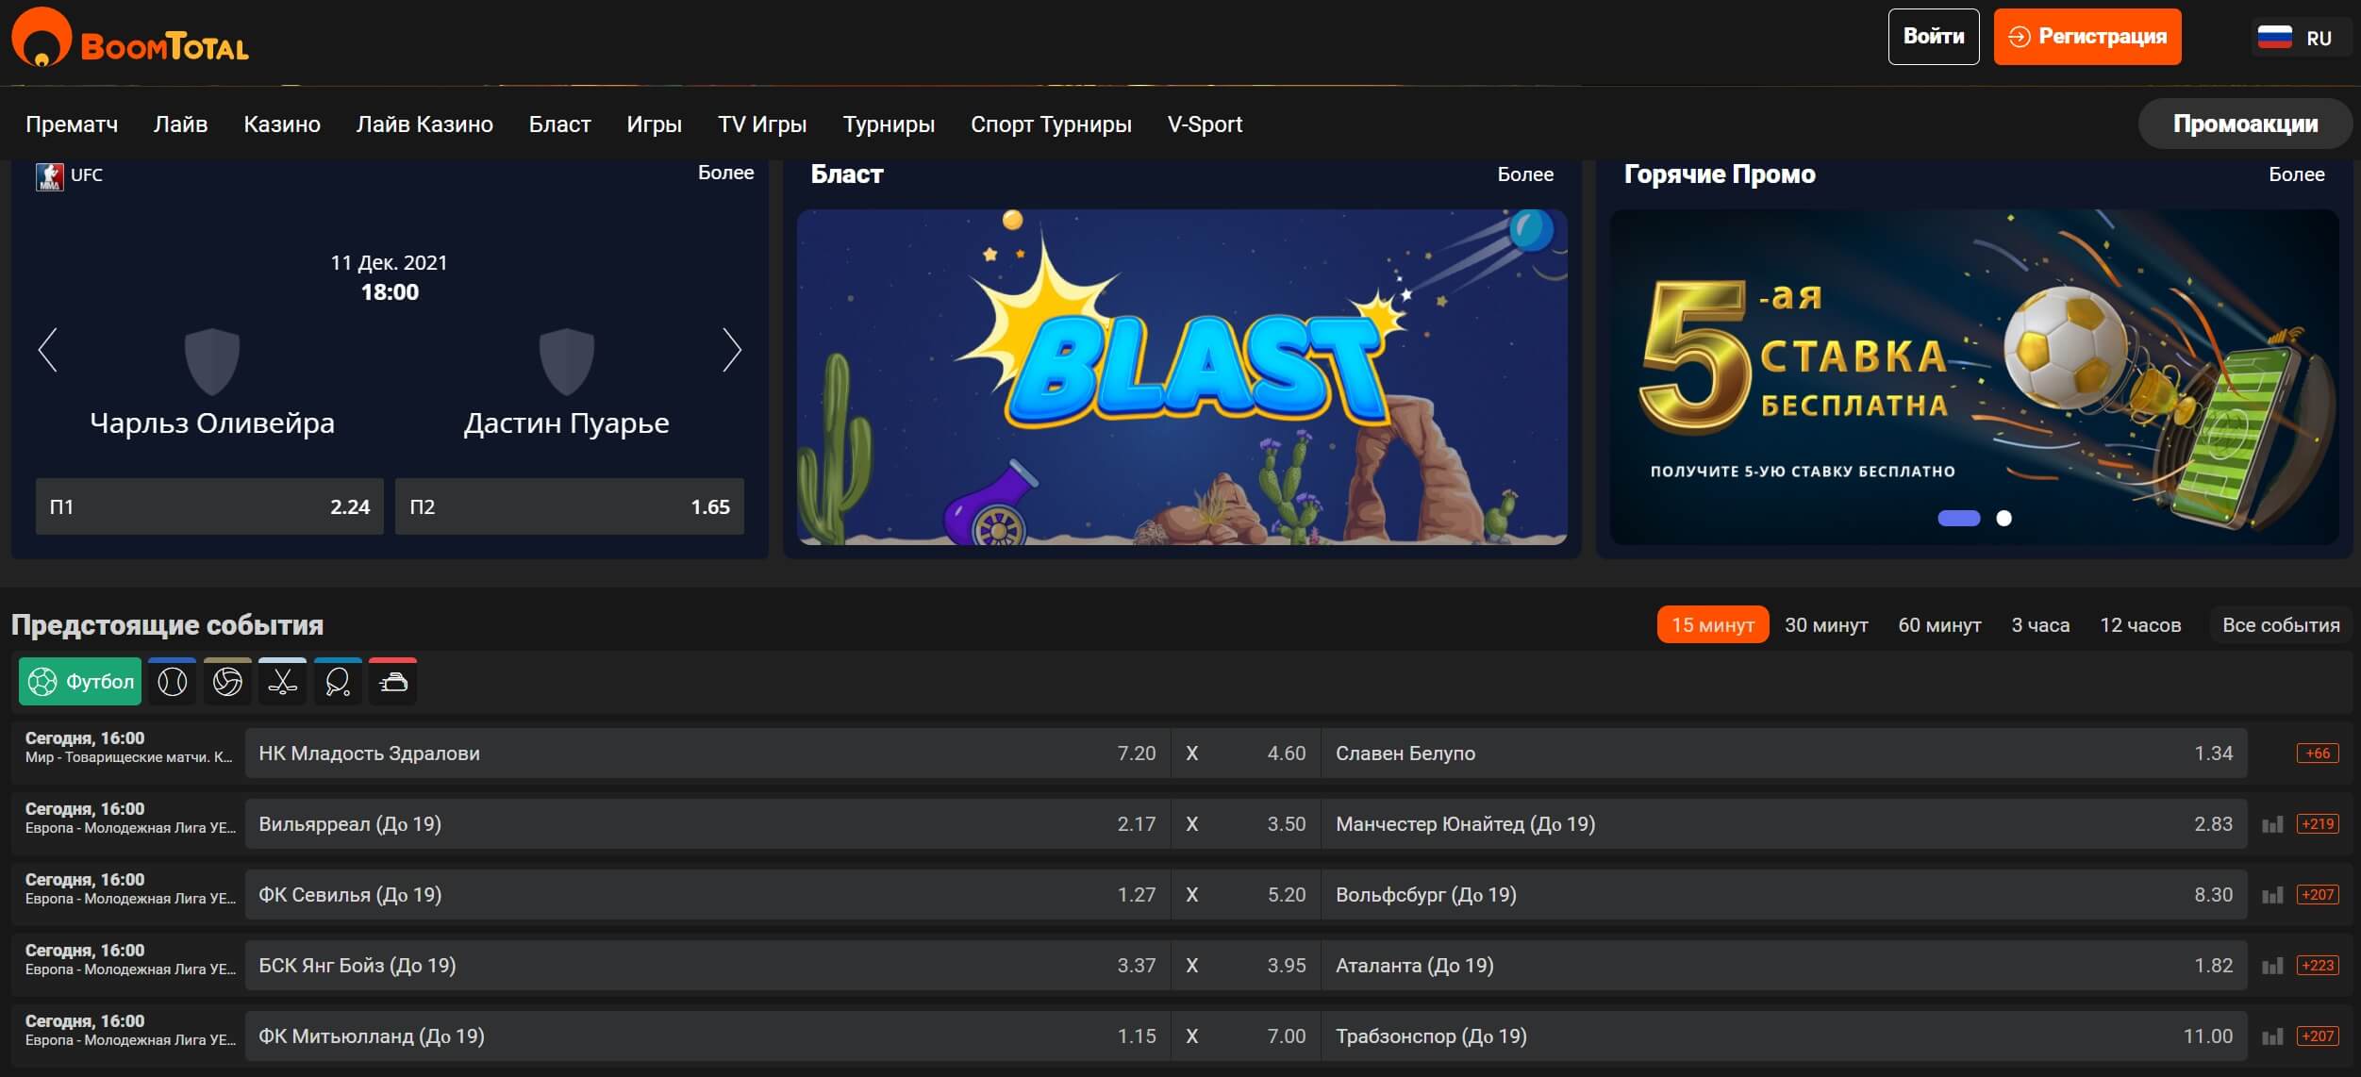Bet on ФК Севилья (До 19) at 1.27
The image size is (2361, 1077).
click(707, 894)
